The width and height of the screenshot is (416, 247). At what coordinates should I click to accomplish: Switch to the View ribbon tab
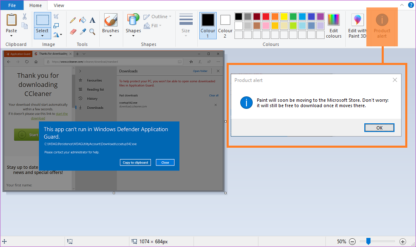(x=59, y=5)
